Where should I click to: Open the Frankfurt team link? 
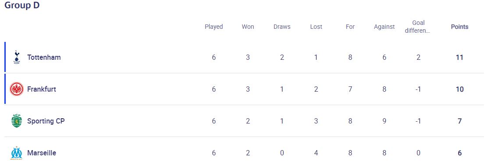tap(42, 89)
